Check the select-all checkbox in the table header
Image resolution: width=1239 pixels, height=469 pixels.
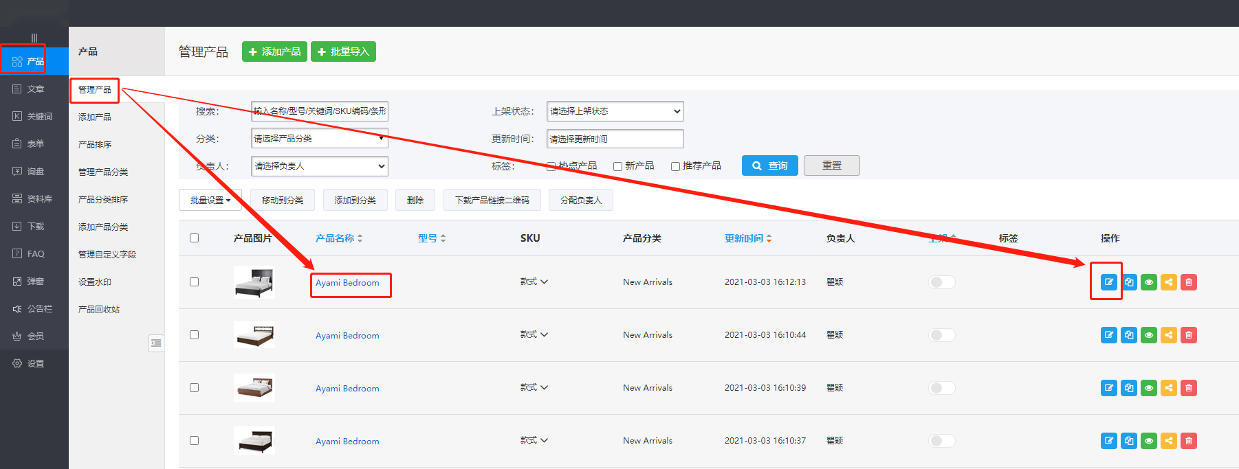(194, 238)
